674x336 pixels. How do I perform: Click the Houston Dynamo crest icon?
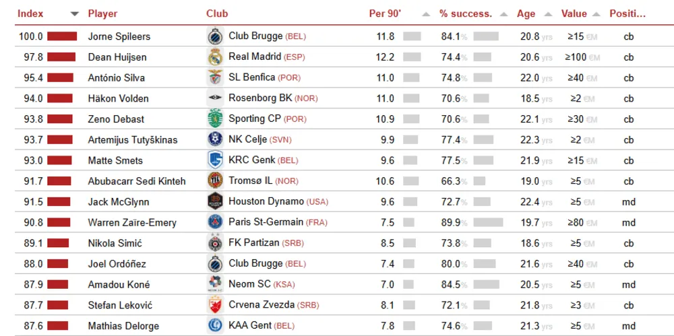coord(215,201)
